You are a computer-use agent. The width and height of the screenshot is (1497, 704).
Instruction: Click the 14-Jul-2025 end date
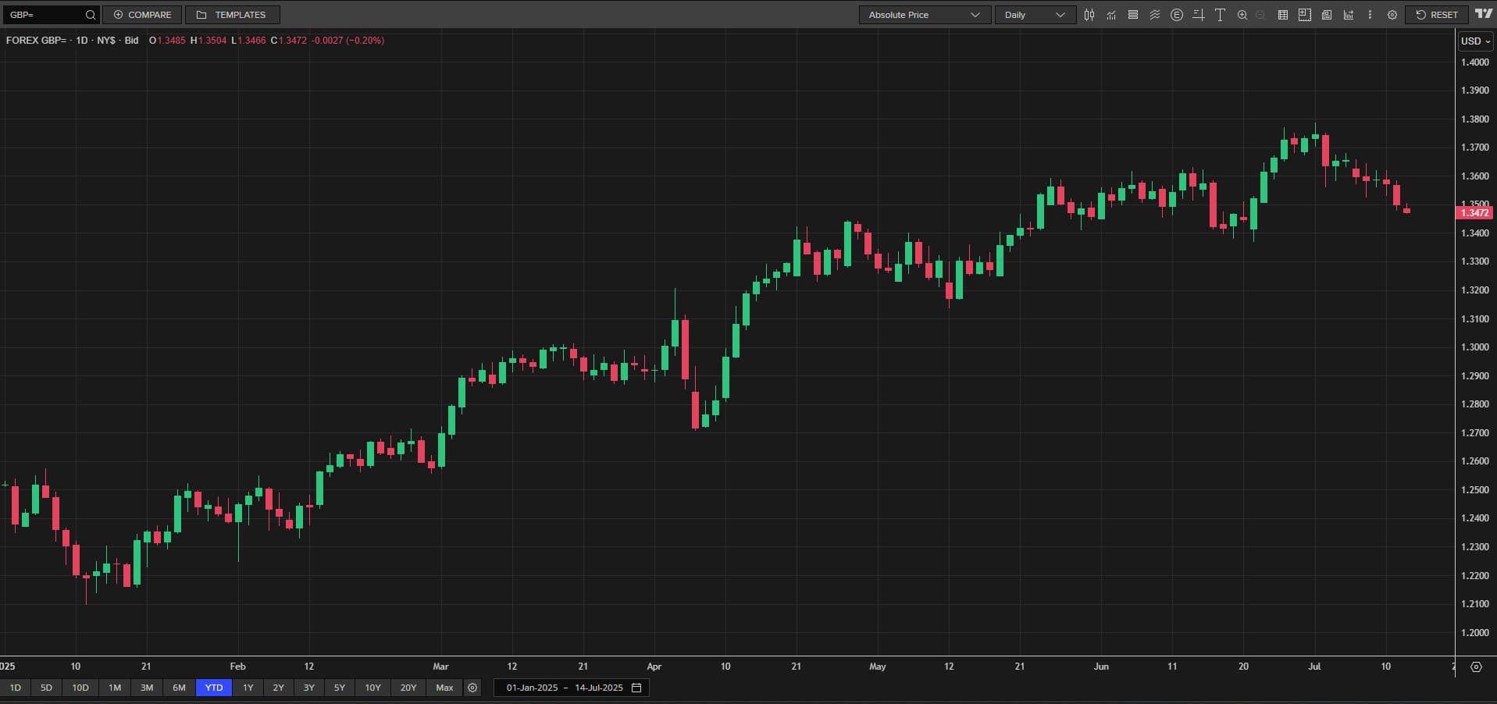(x=599, y=688)
